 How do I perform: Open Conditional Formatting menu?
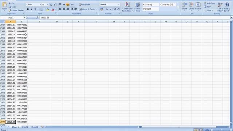[x=127, y=7]
